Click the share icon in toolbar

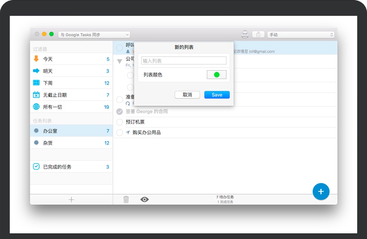click(x=258, y=34)
